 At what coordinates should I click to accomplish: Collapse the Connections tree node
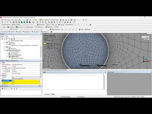click(4, 42)
